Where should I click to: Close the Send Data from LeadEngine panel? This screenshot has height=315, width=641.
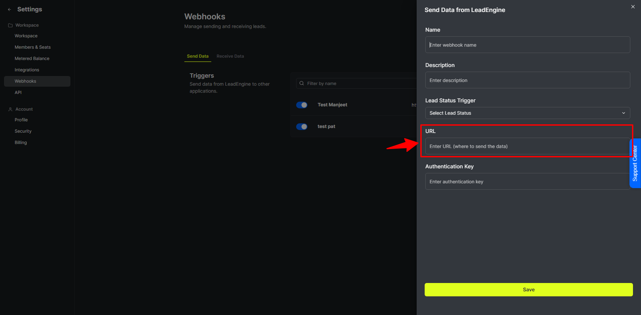click(x=633, y=7)
